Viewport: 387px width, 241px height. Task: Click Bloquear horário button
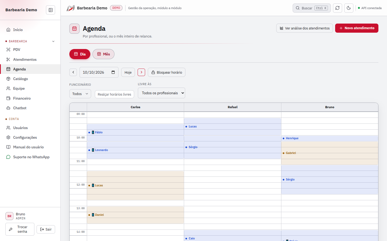click(167, 72)
